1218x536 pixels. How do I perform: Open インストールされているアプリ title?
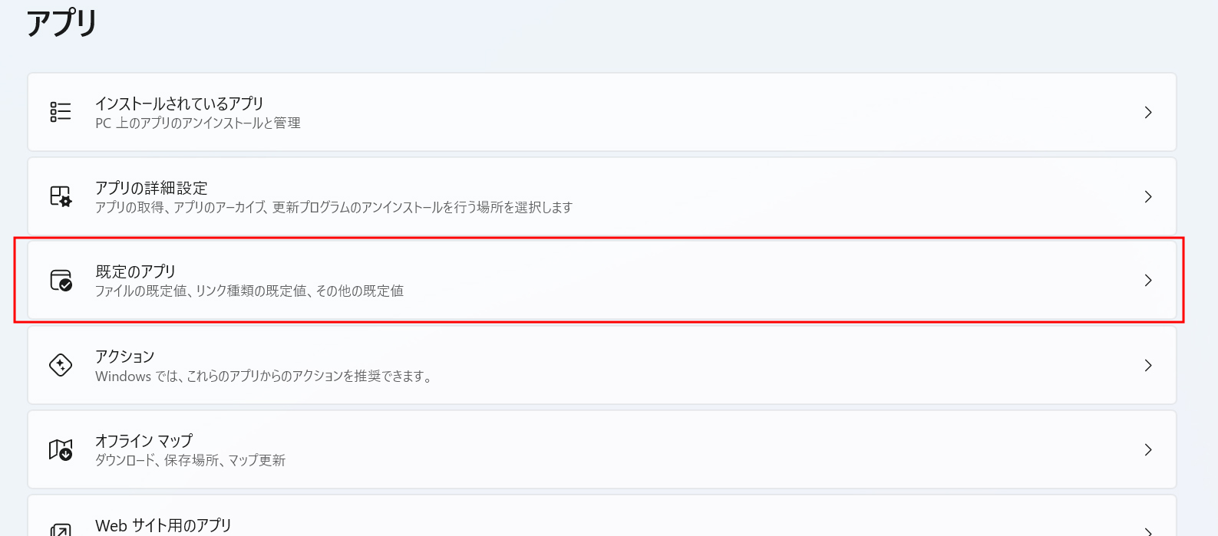click(179, 104)
